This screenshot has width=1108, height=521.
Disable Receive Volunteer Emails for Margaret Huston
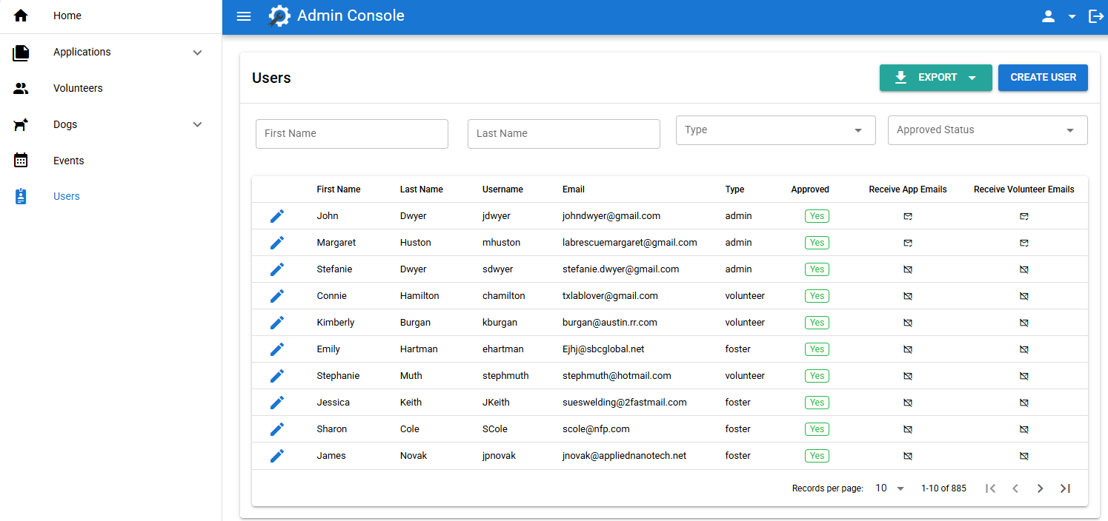click(1024, 243)
